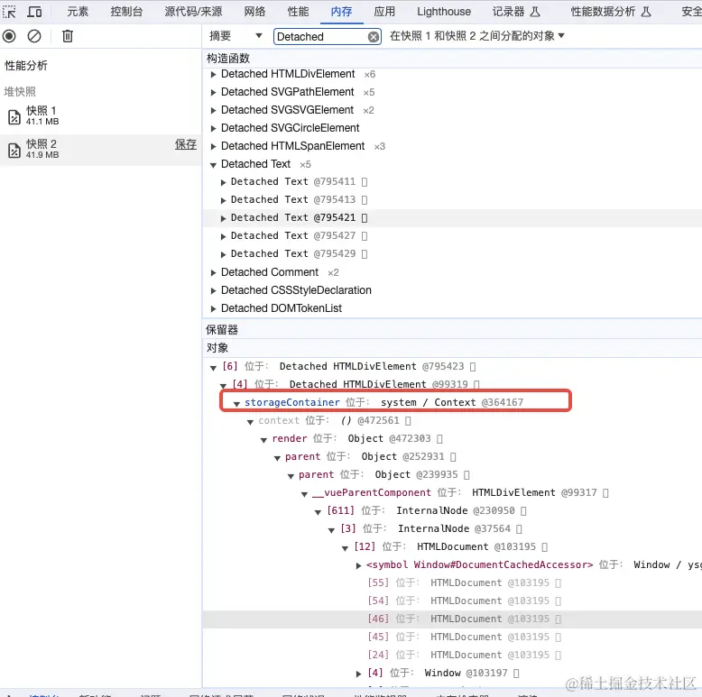The width and height of the screenshot is (702, 697).
Task: Expand Detached Text @795413 row
Action: (x=224, y=200)
